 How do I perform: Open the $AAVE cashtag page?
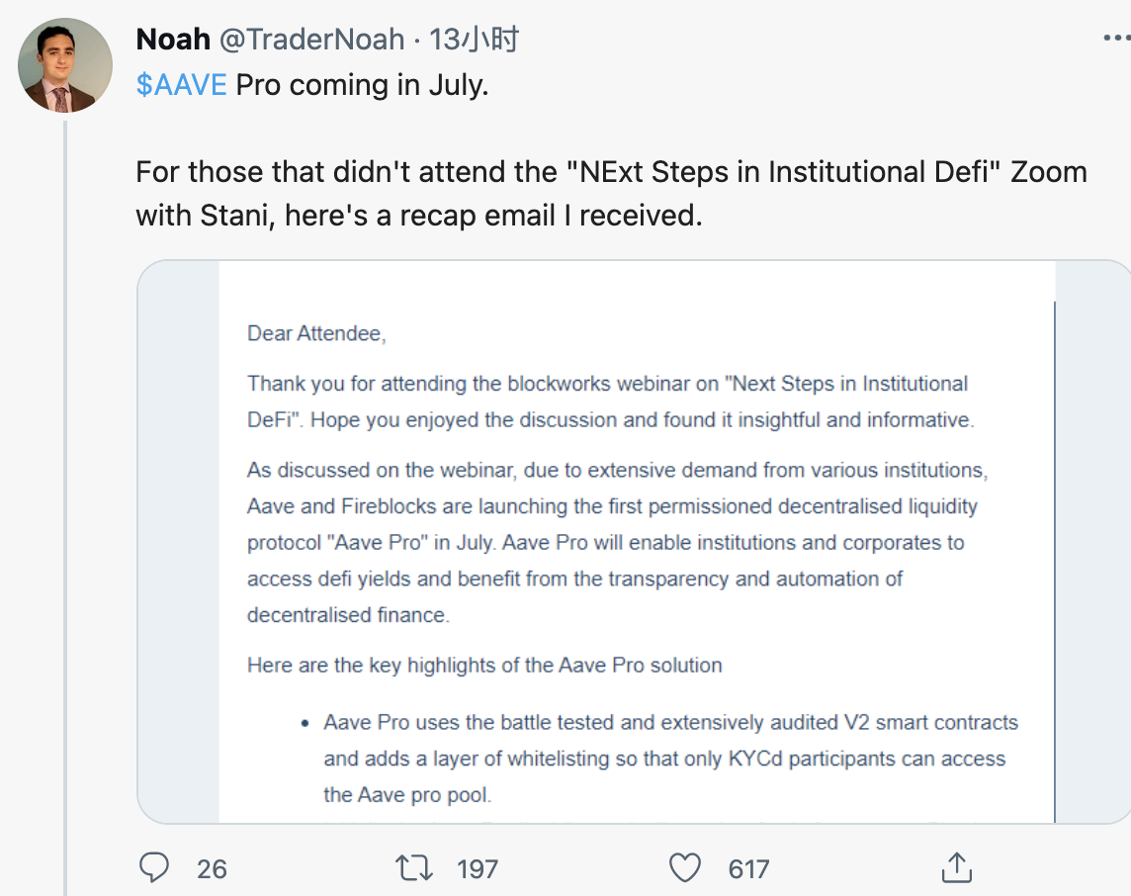(182, 85)
